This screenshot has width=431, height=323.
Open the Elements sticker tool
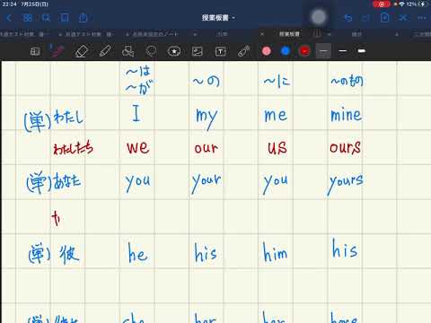174,51
